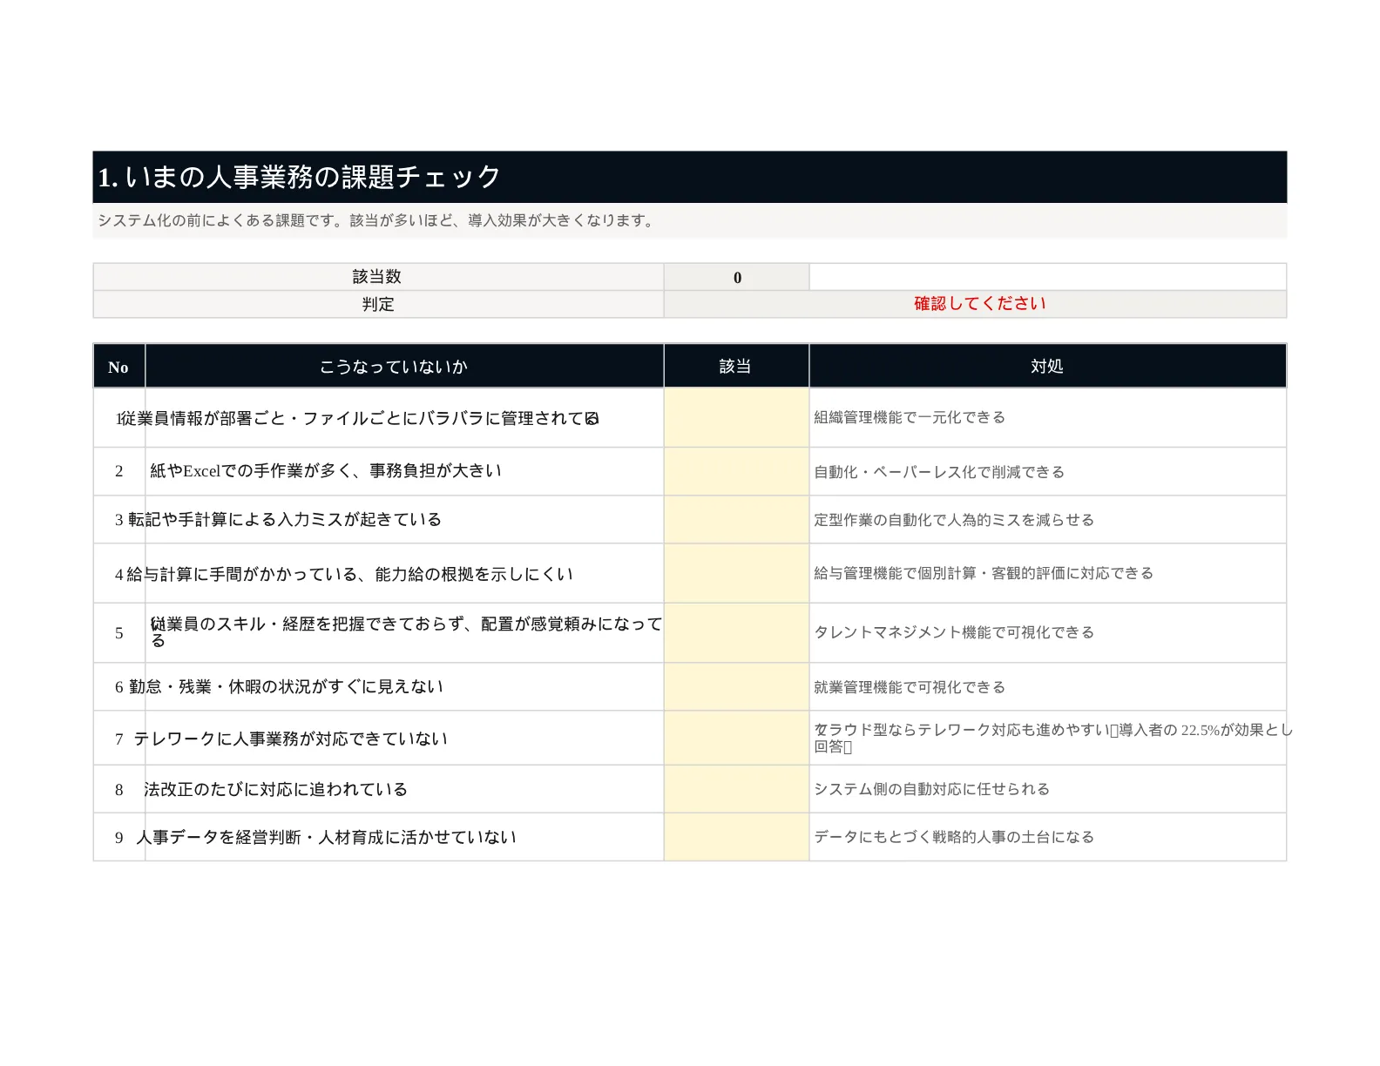
Task: Click the yellow 該当 cell for 紙やExcel row
Action: click(737, 471)
